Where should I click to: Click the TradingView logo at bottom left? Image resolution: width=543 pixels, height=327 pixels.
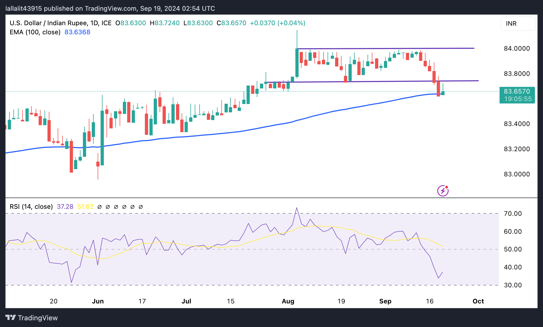pyautogui.click(x=32, y=318)
